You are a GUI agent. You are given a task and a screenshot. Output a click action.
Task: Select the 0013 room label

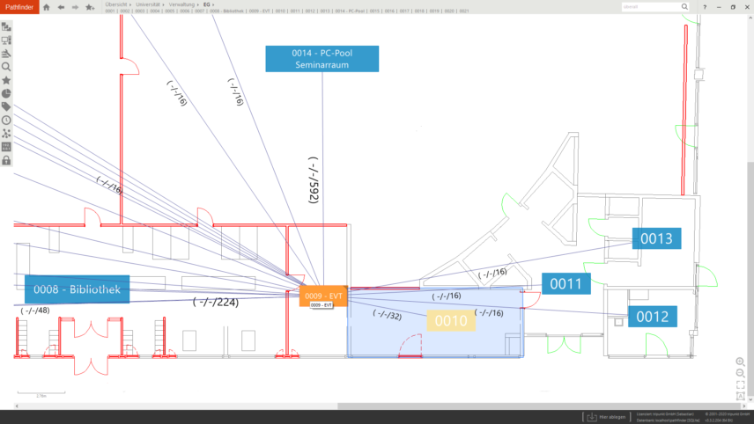pos(656,238)
